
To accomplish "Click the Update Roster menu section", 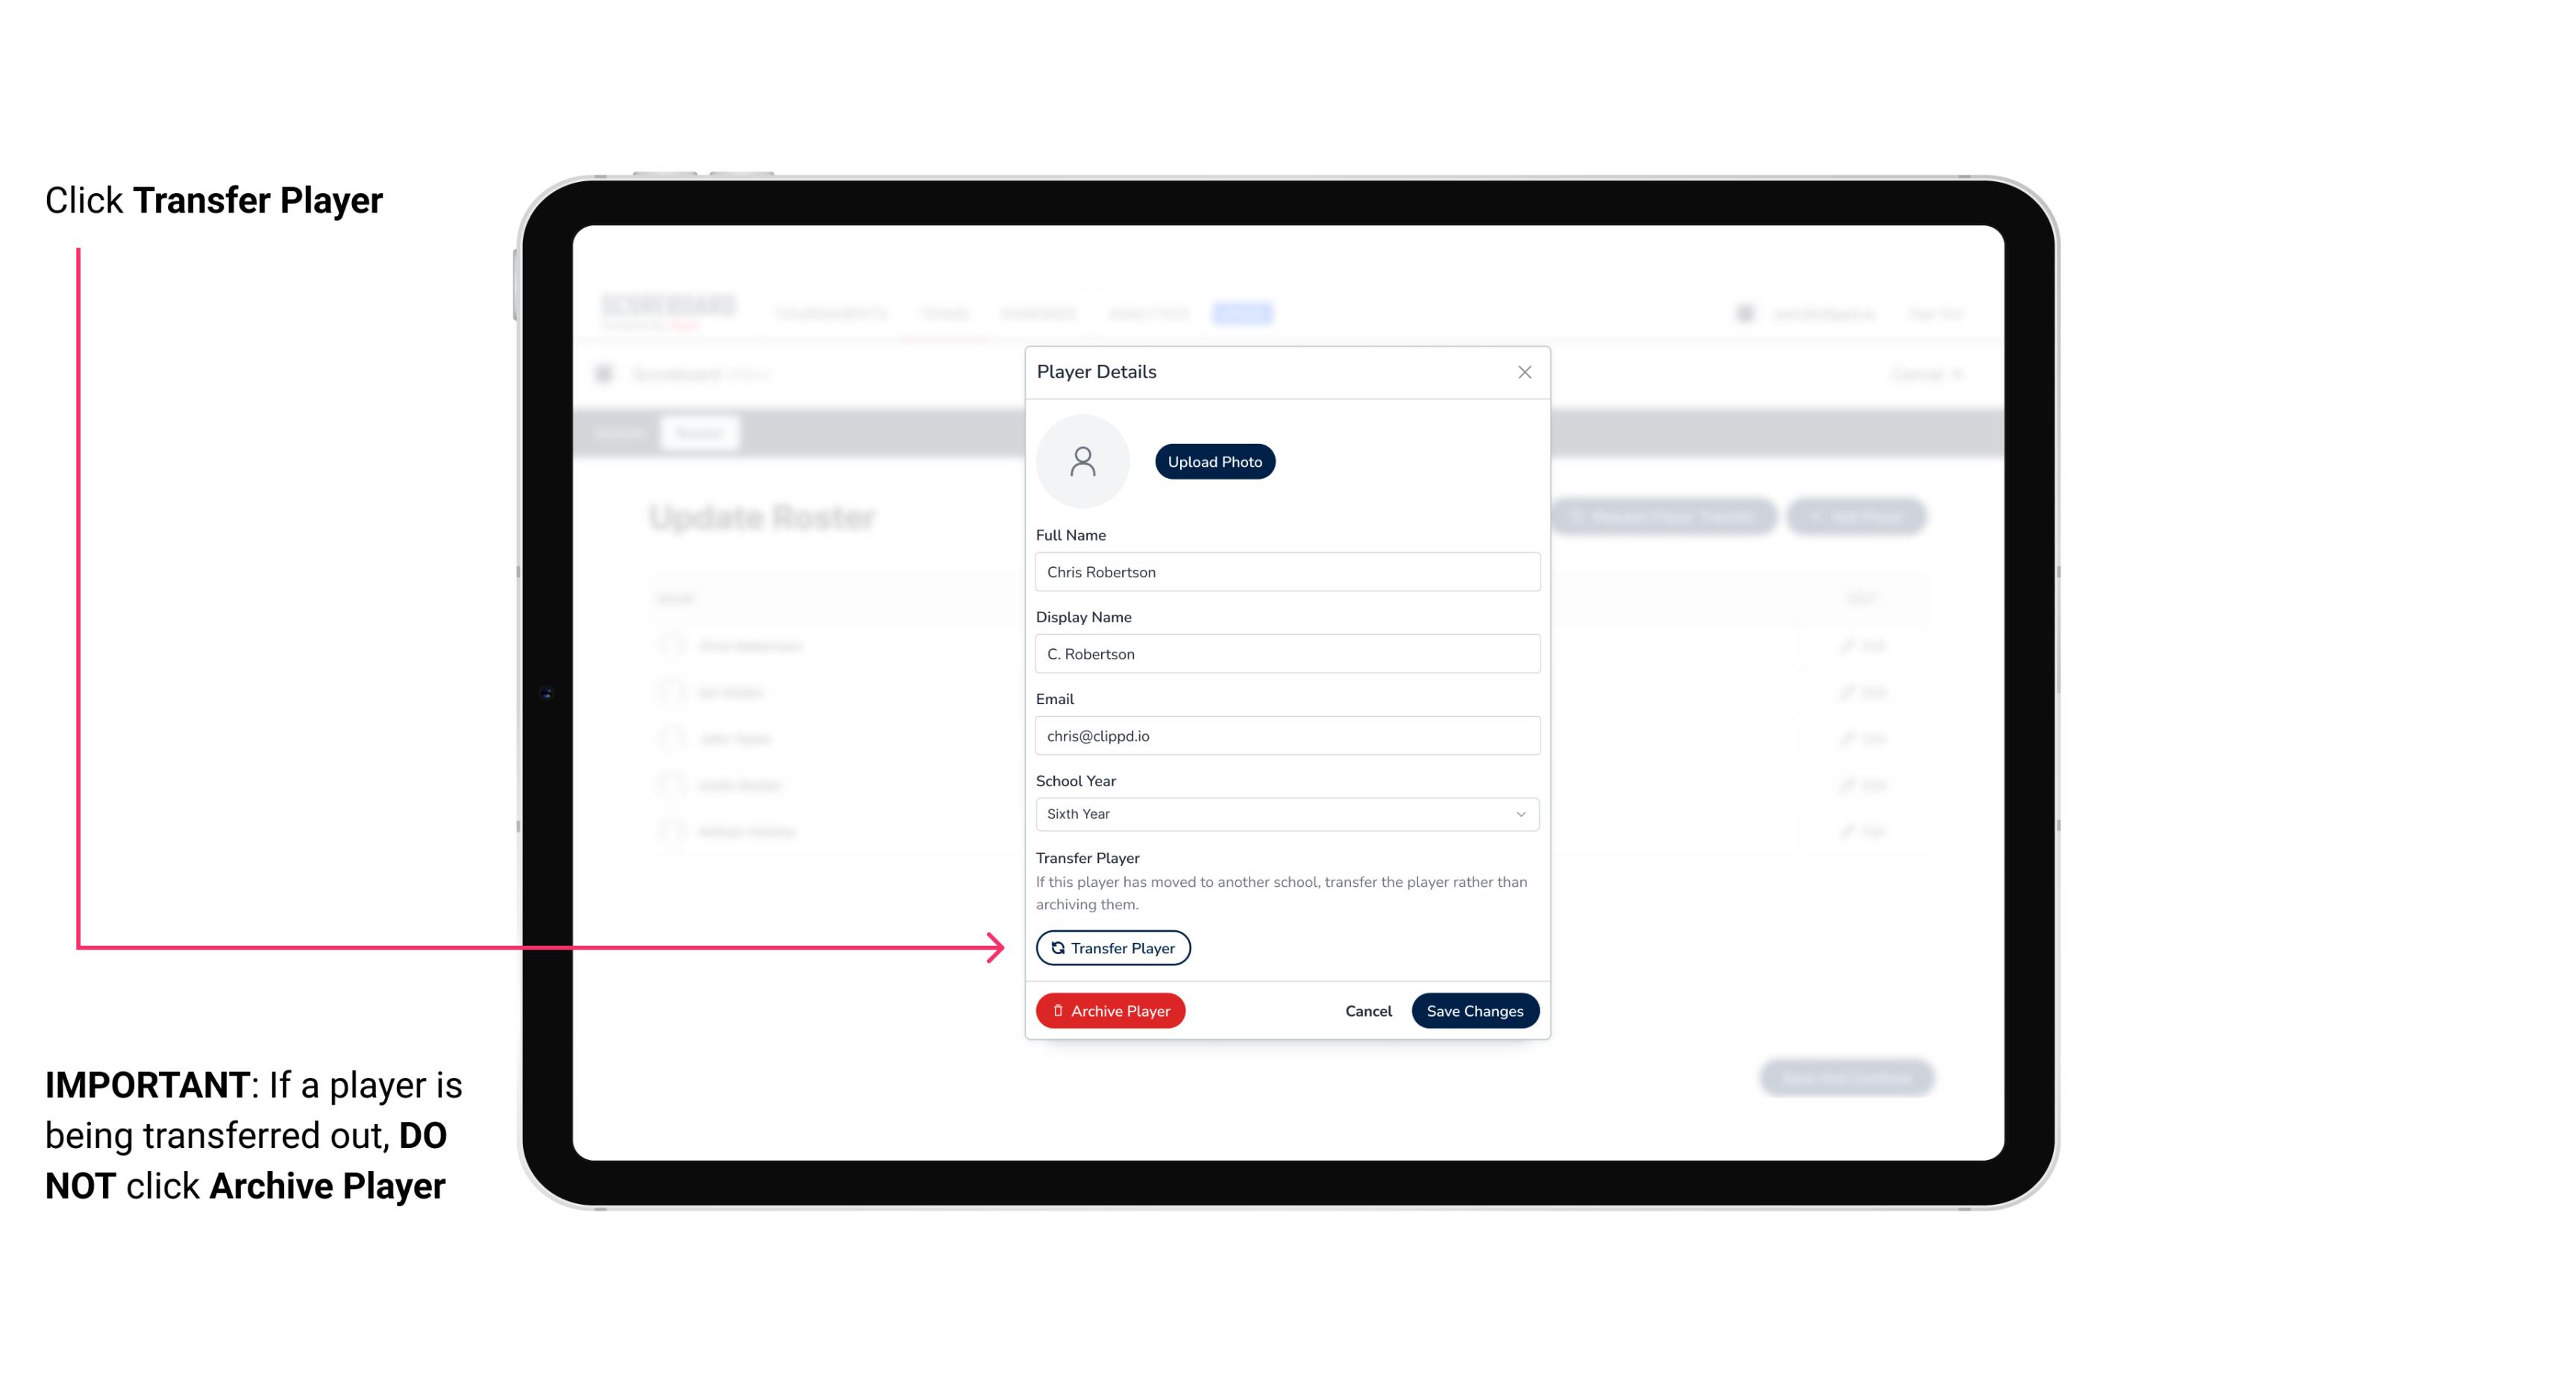I will (763, 517).
